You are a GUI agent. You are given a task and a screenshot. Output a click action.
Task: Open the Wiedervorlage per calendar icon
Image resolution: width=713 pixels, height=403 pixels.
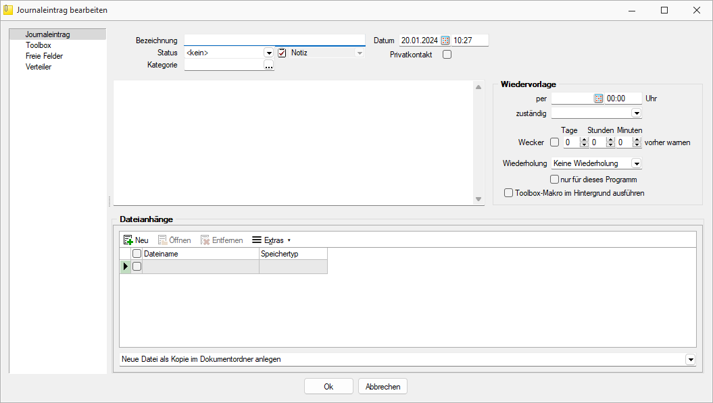point(598,99)
